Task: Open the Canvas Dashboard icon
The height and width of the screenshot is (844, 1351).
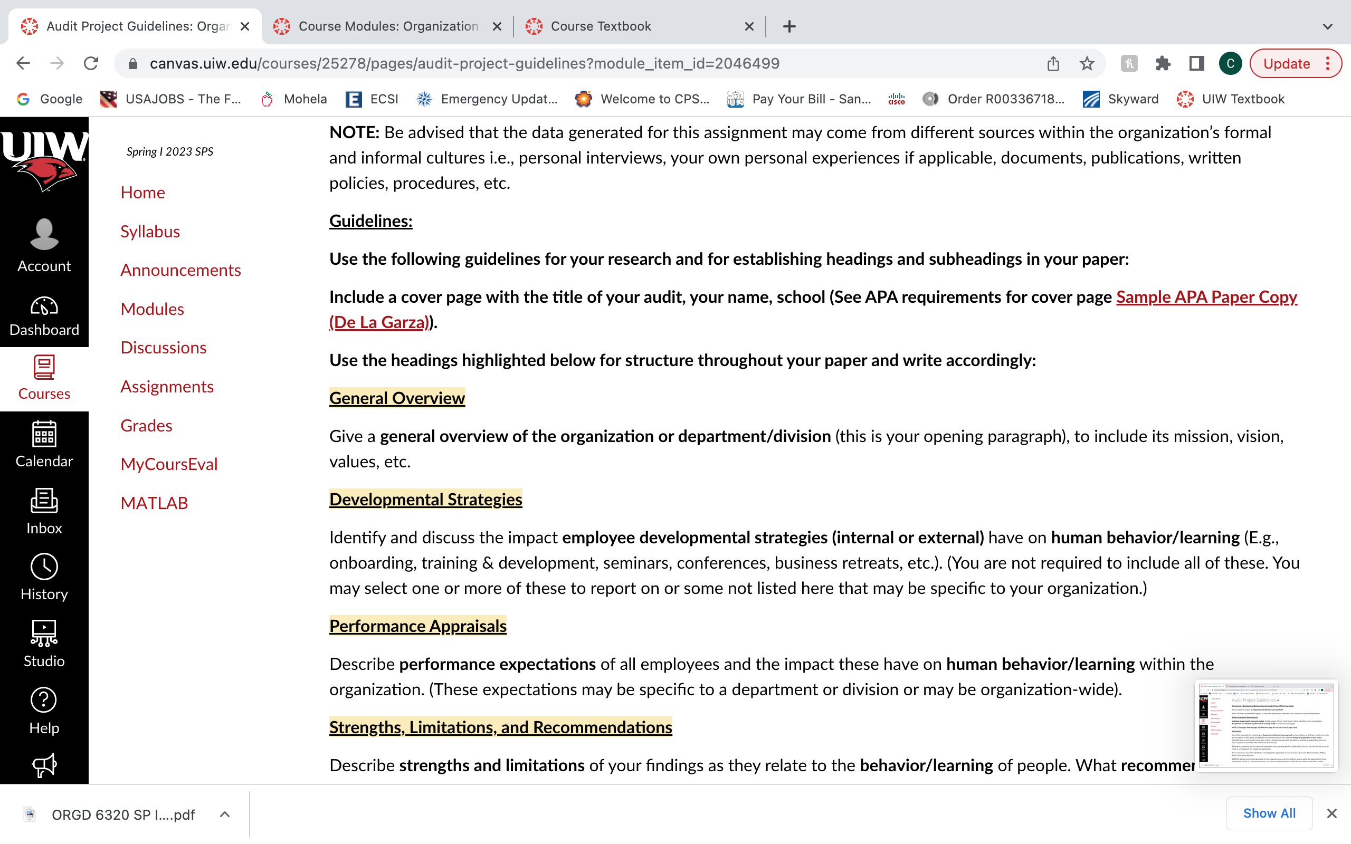Action: (44, 306)
